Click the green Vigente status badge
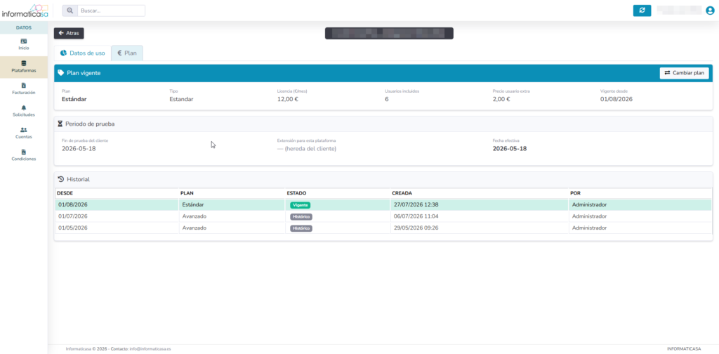Screen dimensions: 719x354 click(300, 205)
